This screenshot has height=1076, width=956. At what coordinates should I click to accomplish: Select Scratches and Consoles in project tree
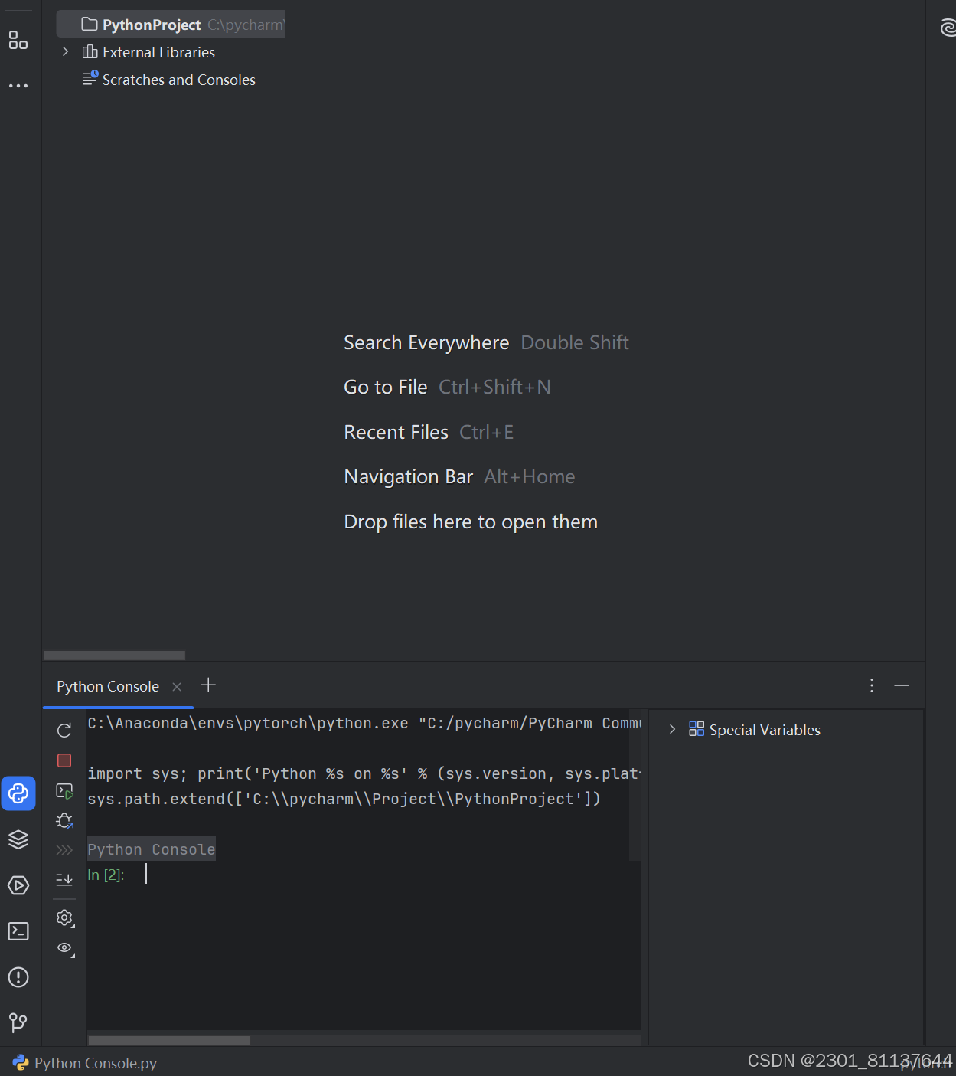(x=178, y=79)
